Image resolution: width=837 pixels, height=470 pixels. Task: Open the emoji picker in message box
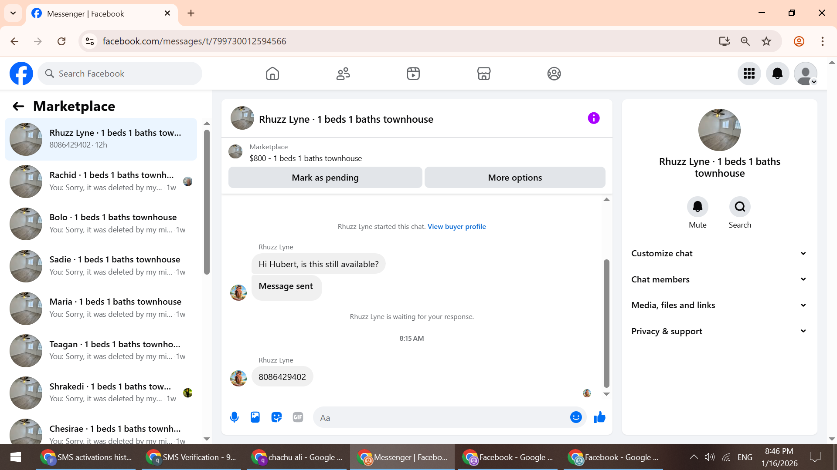coord(576,417)
